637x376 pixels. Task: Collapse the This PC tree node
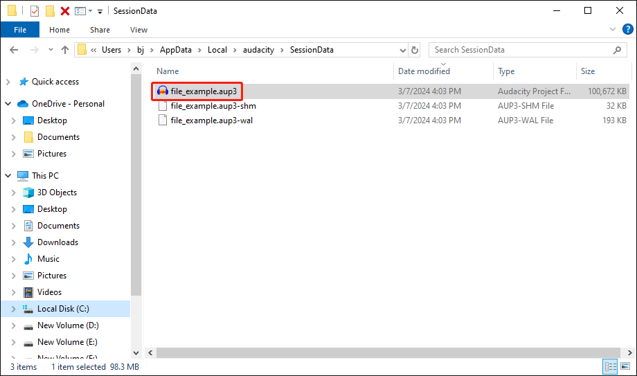pyautogui.click(x=8, y=176)
